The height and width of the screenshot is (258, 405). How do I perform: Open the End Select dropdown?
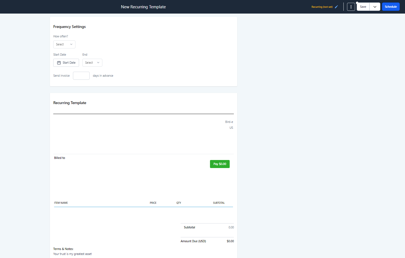[x=92, y=63]
